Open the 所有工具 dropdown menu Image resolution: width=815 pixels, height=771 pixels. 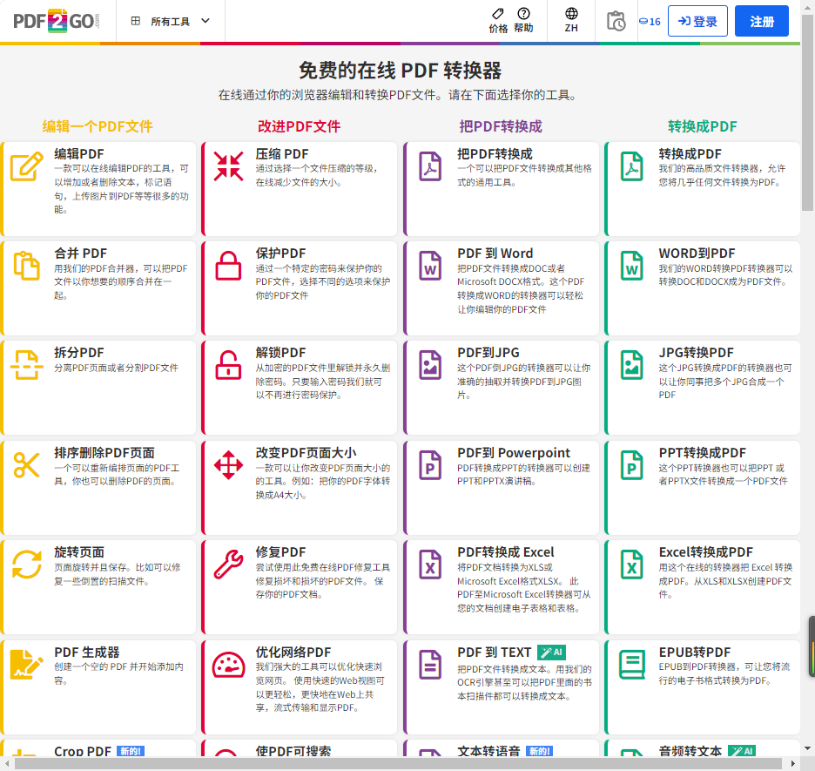170,21
